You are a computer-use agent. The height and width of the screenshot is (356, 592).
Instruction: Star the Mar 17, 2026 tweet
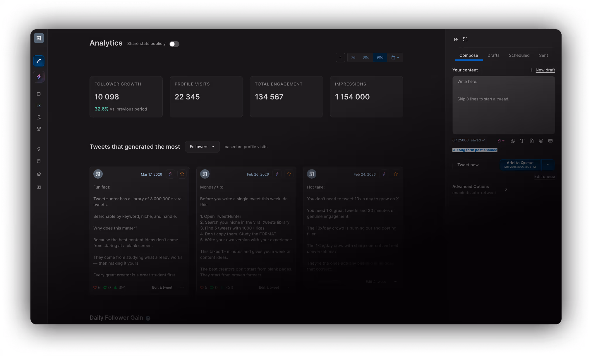click(182, 174)
